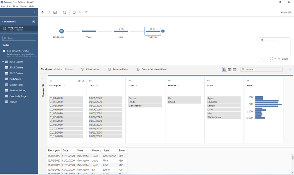The width and height of the screenshot is (294, 175).
Task: Open the Flow menu
Action: pos(15,6)
